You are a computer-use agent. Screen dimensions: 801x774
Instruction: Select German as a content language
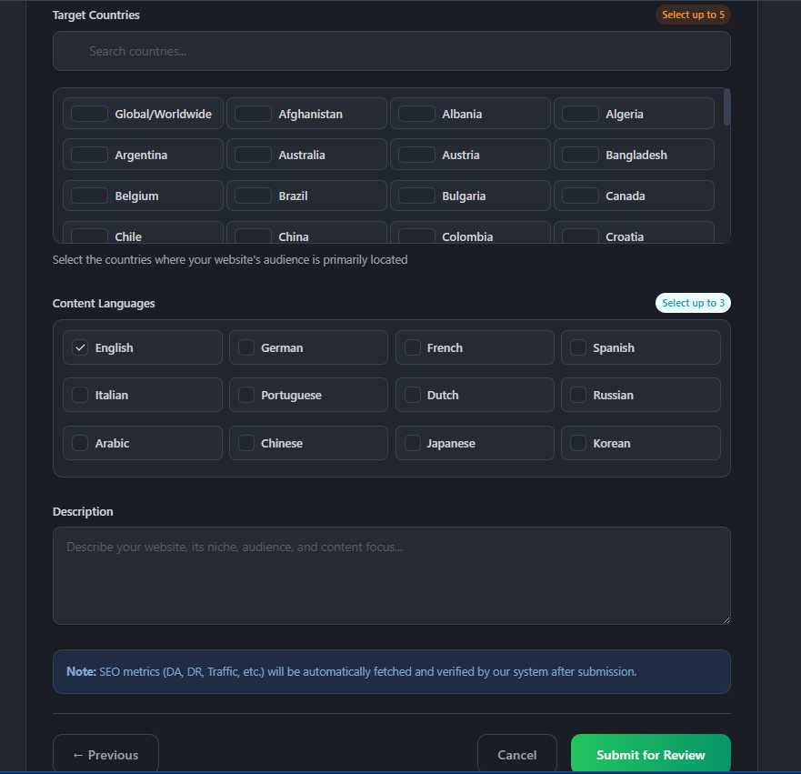tap(245, 347)
